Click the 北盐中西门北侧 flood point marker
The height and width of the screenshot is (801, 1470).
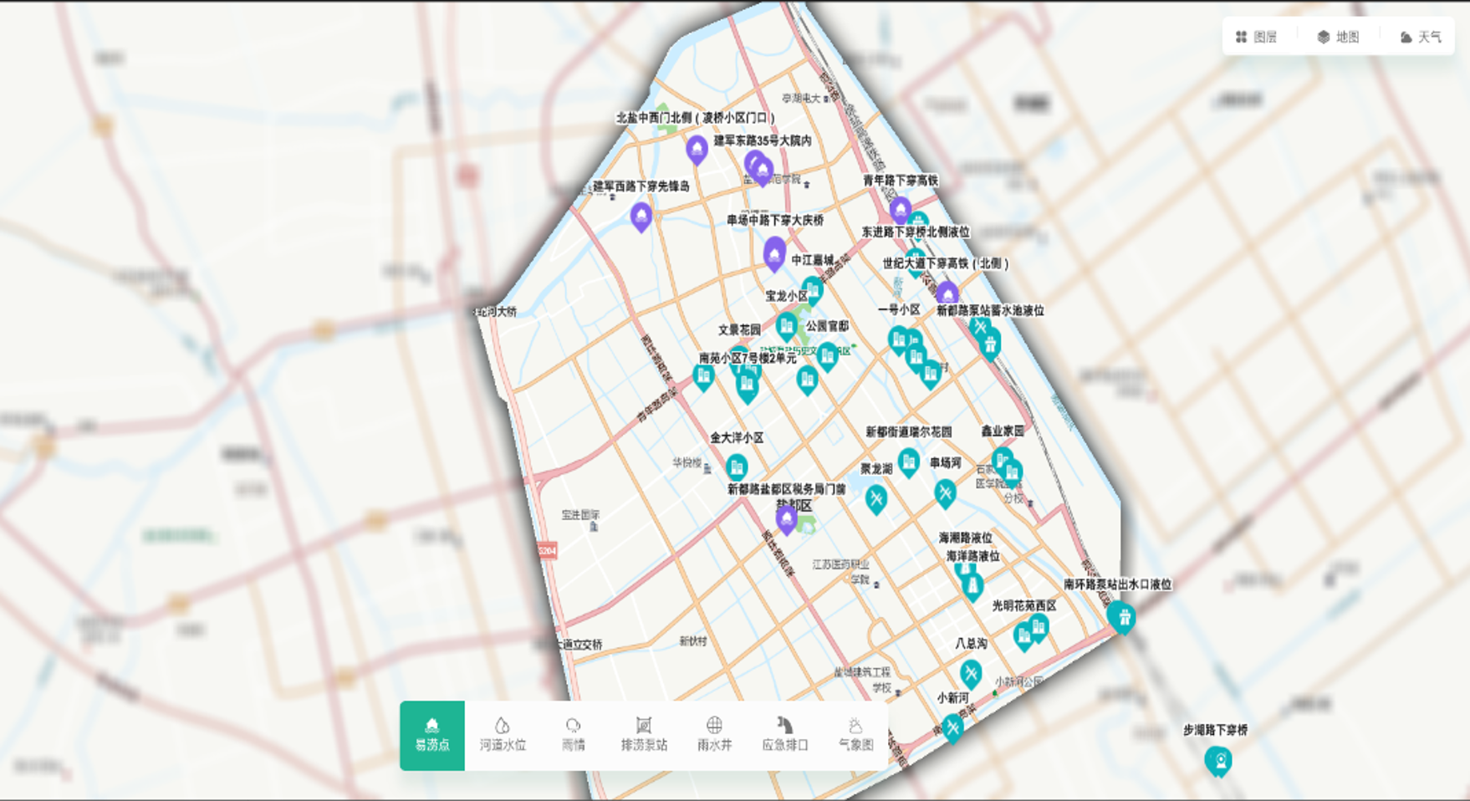[x=697, y=149]
